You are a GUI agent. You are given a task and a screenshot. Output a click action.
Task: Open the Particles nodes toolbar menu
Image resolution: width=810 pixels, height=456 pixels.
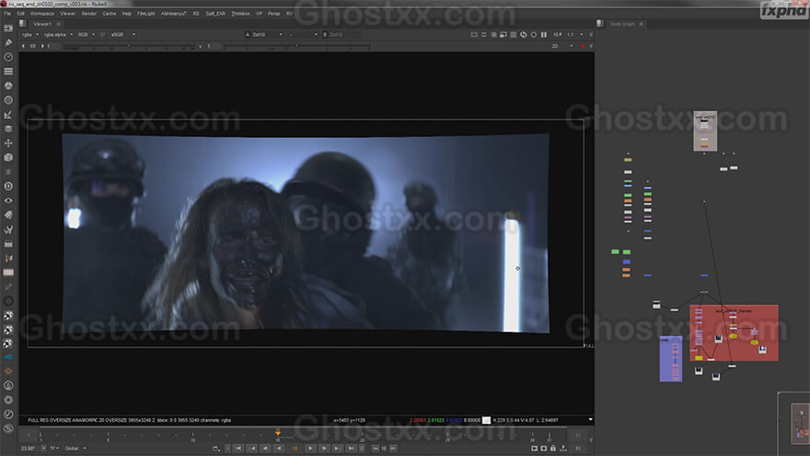[8, 171]
